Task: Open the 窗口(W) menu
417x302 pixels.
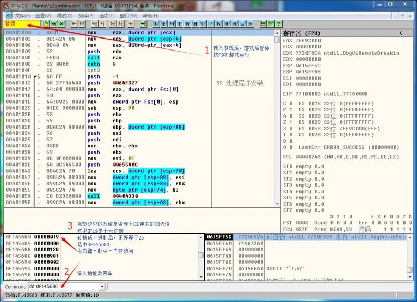Action: pos(128,16)
